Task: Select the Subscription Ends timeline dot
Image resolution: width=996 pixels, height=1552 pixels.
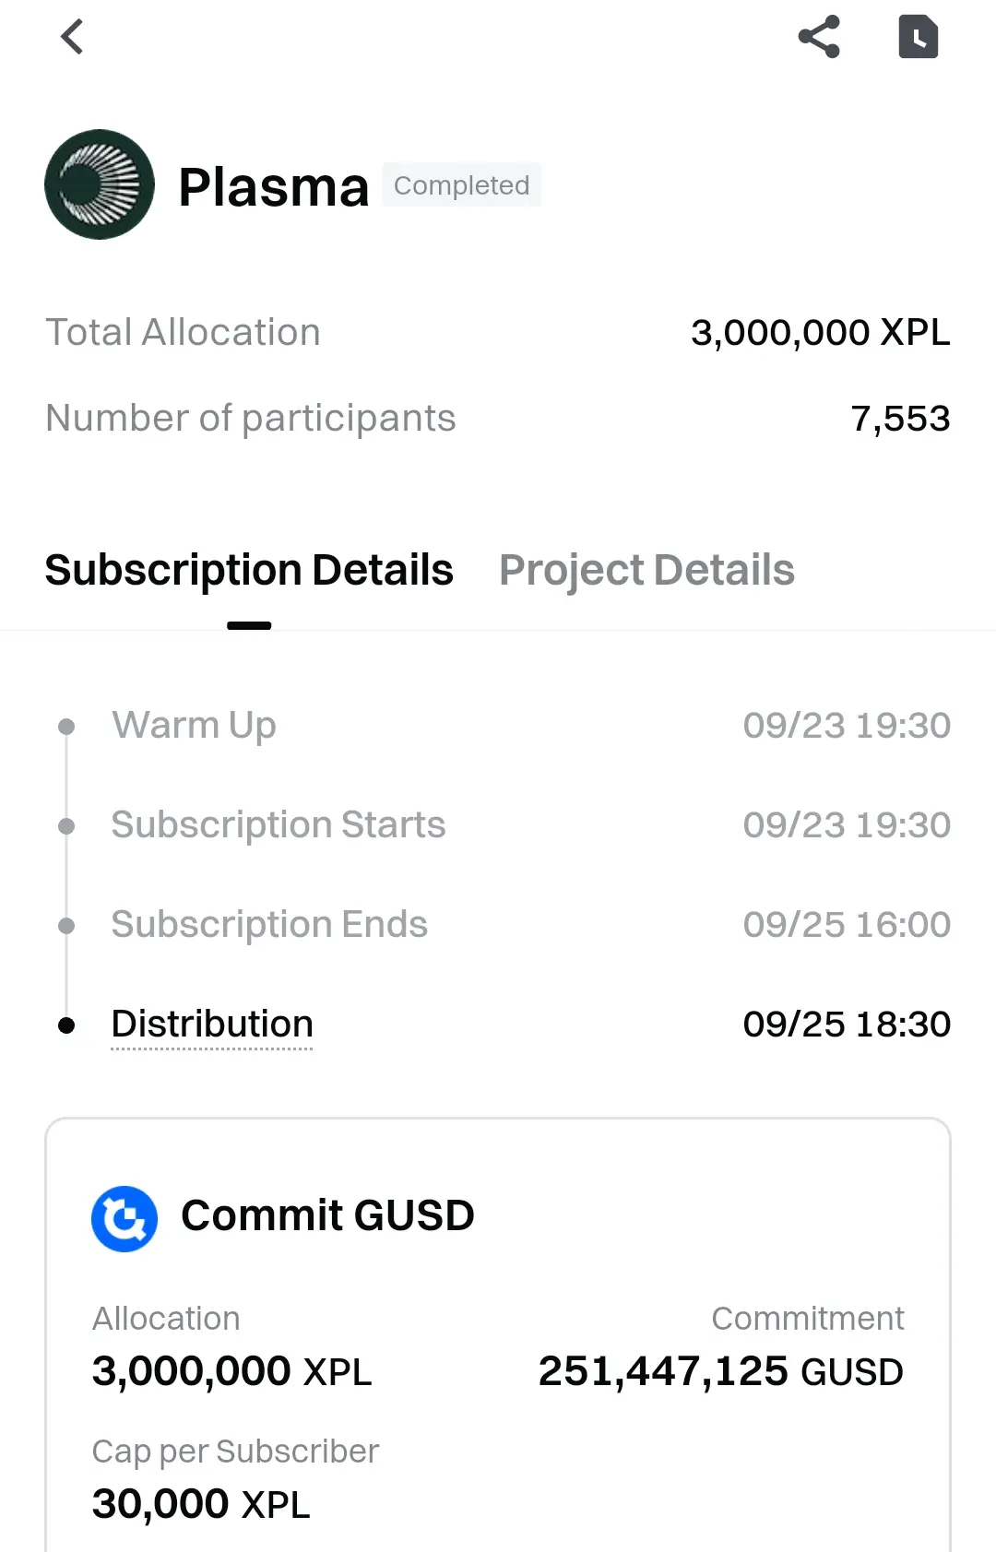Action: (66, 925)
